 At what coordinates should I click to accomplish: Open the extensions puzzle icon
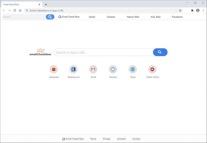[192, 11]
